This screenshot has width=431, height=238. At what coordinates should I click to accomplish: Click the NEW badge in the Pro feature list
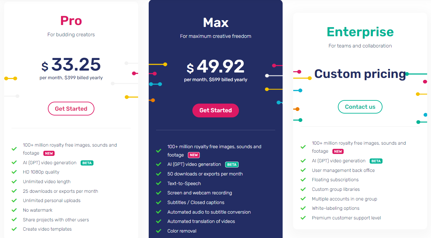tap(49, 153)
